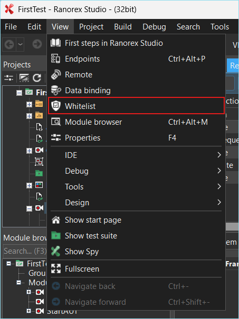Click the Endpoints devices icon
Screen dimensions: 239x319
click(x=55, y=58)
